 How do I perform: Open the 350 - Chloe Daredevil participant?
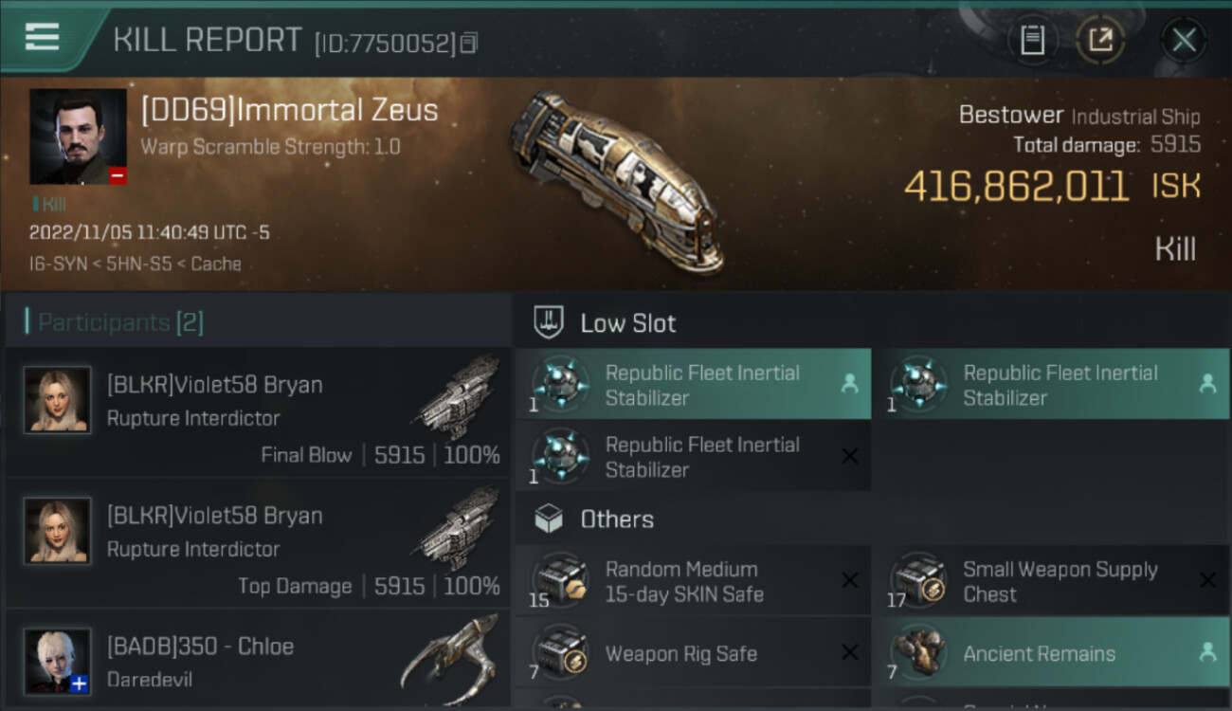coord(258,660)
